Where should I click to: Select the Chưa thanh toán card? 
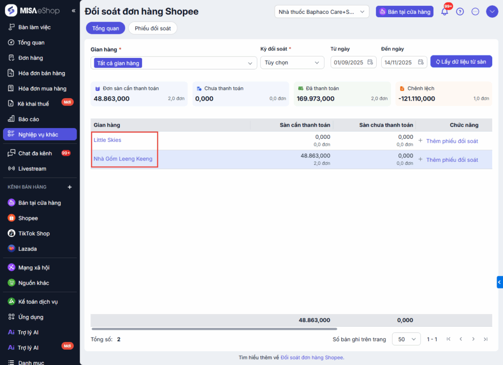tap(241, 94)
